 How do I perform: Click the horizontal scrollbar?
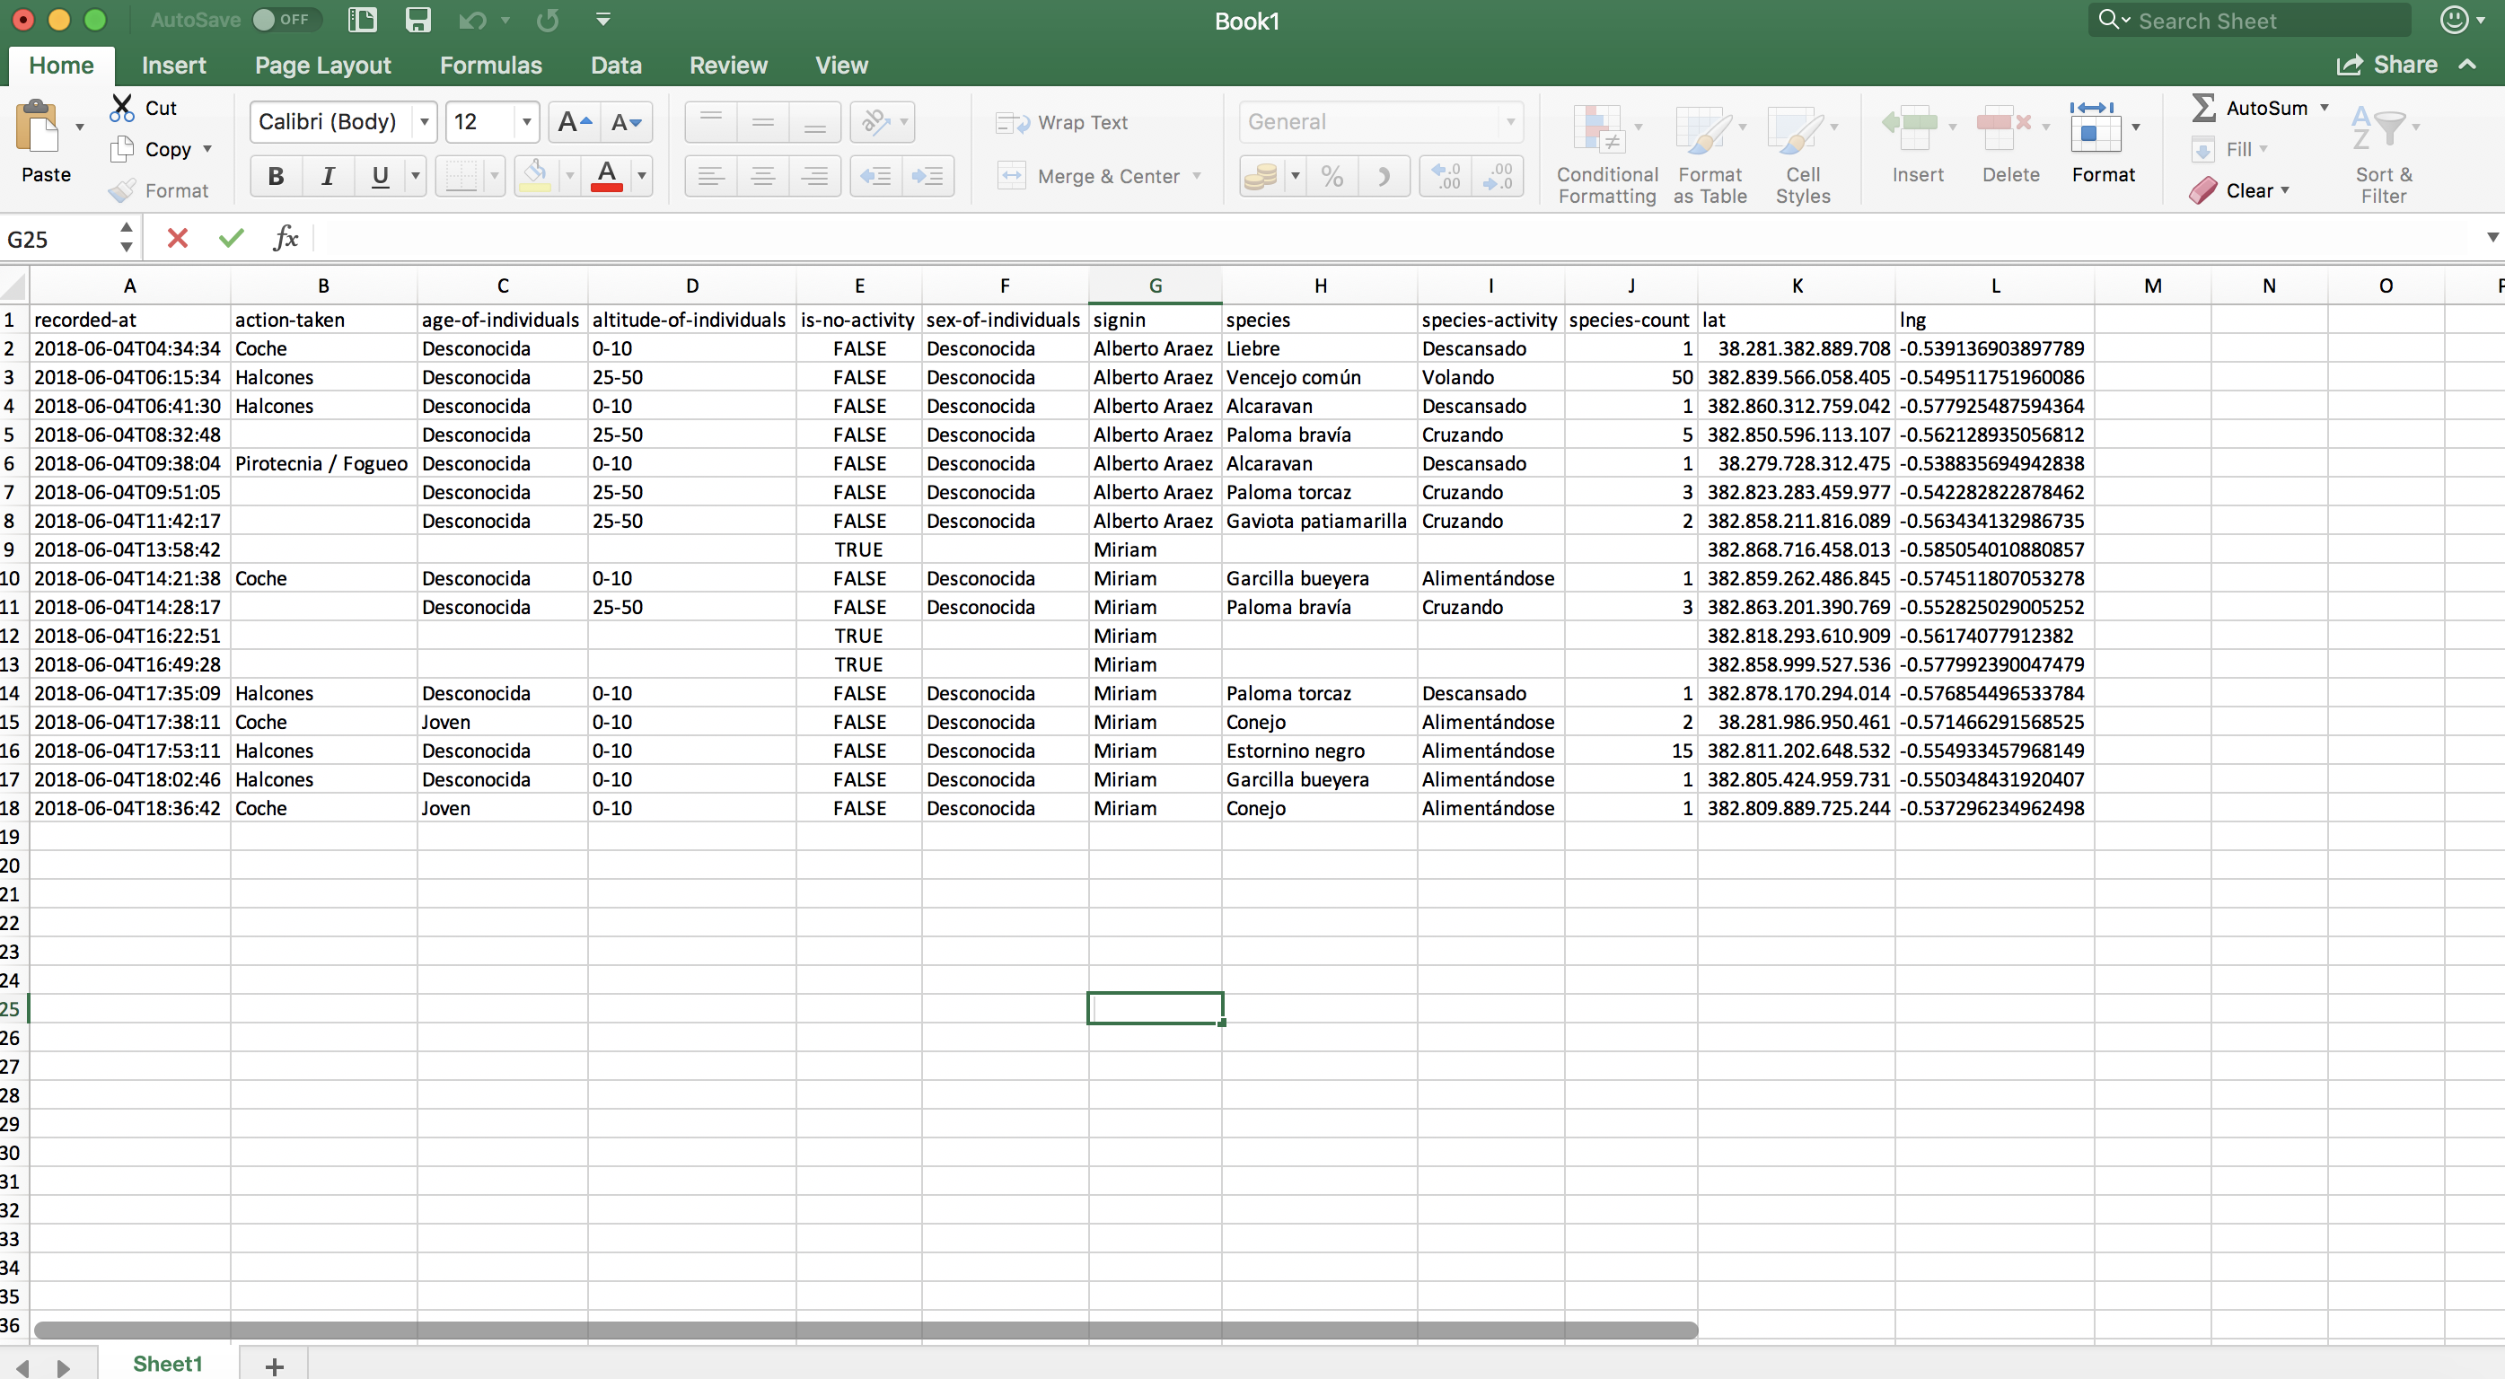click(x=866, y=1330)
